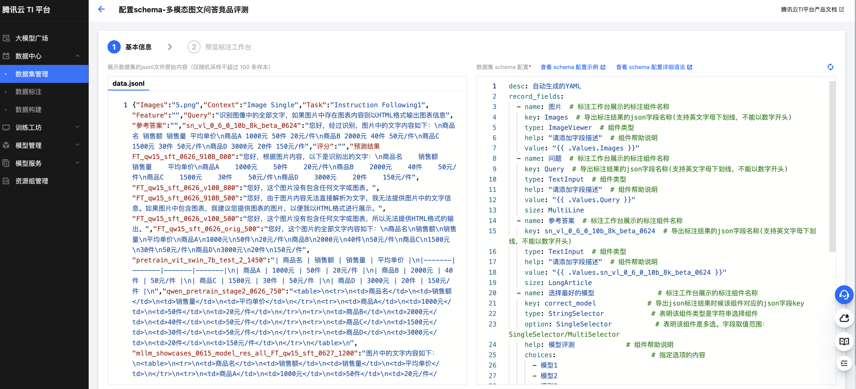Click on 'choices:' line in editor

540,355
